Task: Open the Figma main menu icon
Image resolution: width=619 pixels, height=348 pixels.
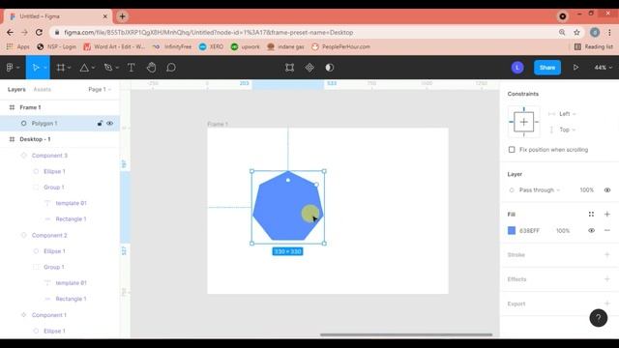Action: 10,68
